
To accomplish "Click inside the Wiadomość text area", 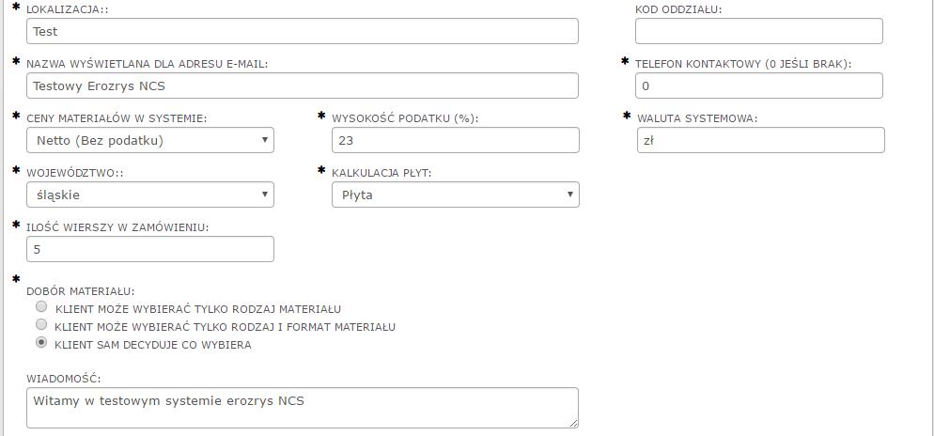I will 303,408.
